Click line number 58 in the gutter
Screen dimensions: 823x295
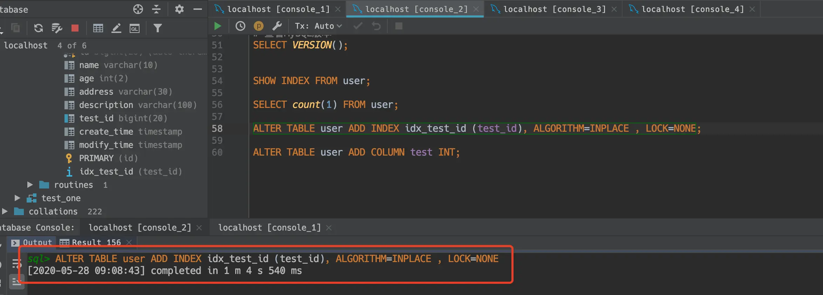[x=217, y=129]
